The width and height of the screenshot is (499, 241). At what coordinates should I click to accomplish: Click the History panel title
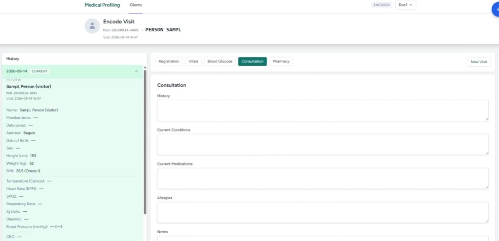[13, 59]
